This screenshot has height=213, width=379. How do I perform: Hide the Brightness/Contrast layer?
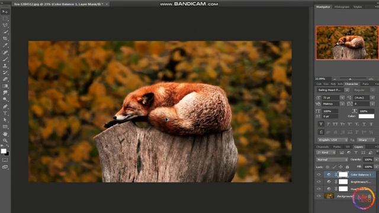tap(319, 182)
